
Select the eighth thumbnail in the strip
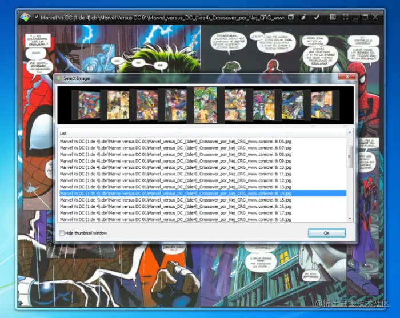[293, 104]
